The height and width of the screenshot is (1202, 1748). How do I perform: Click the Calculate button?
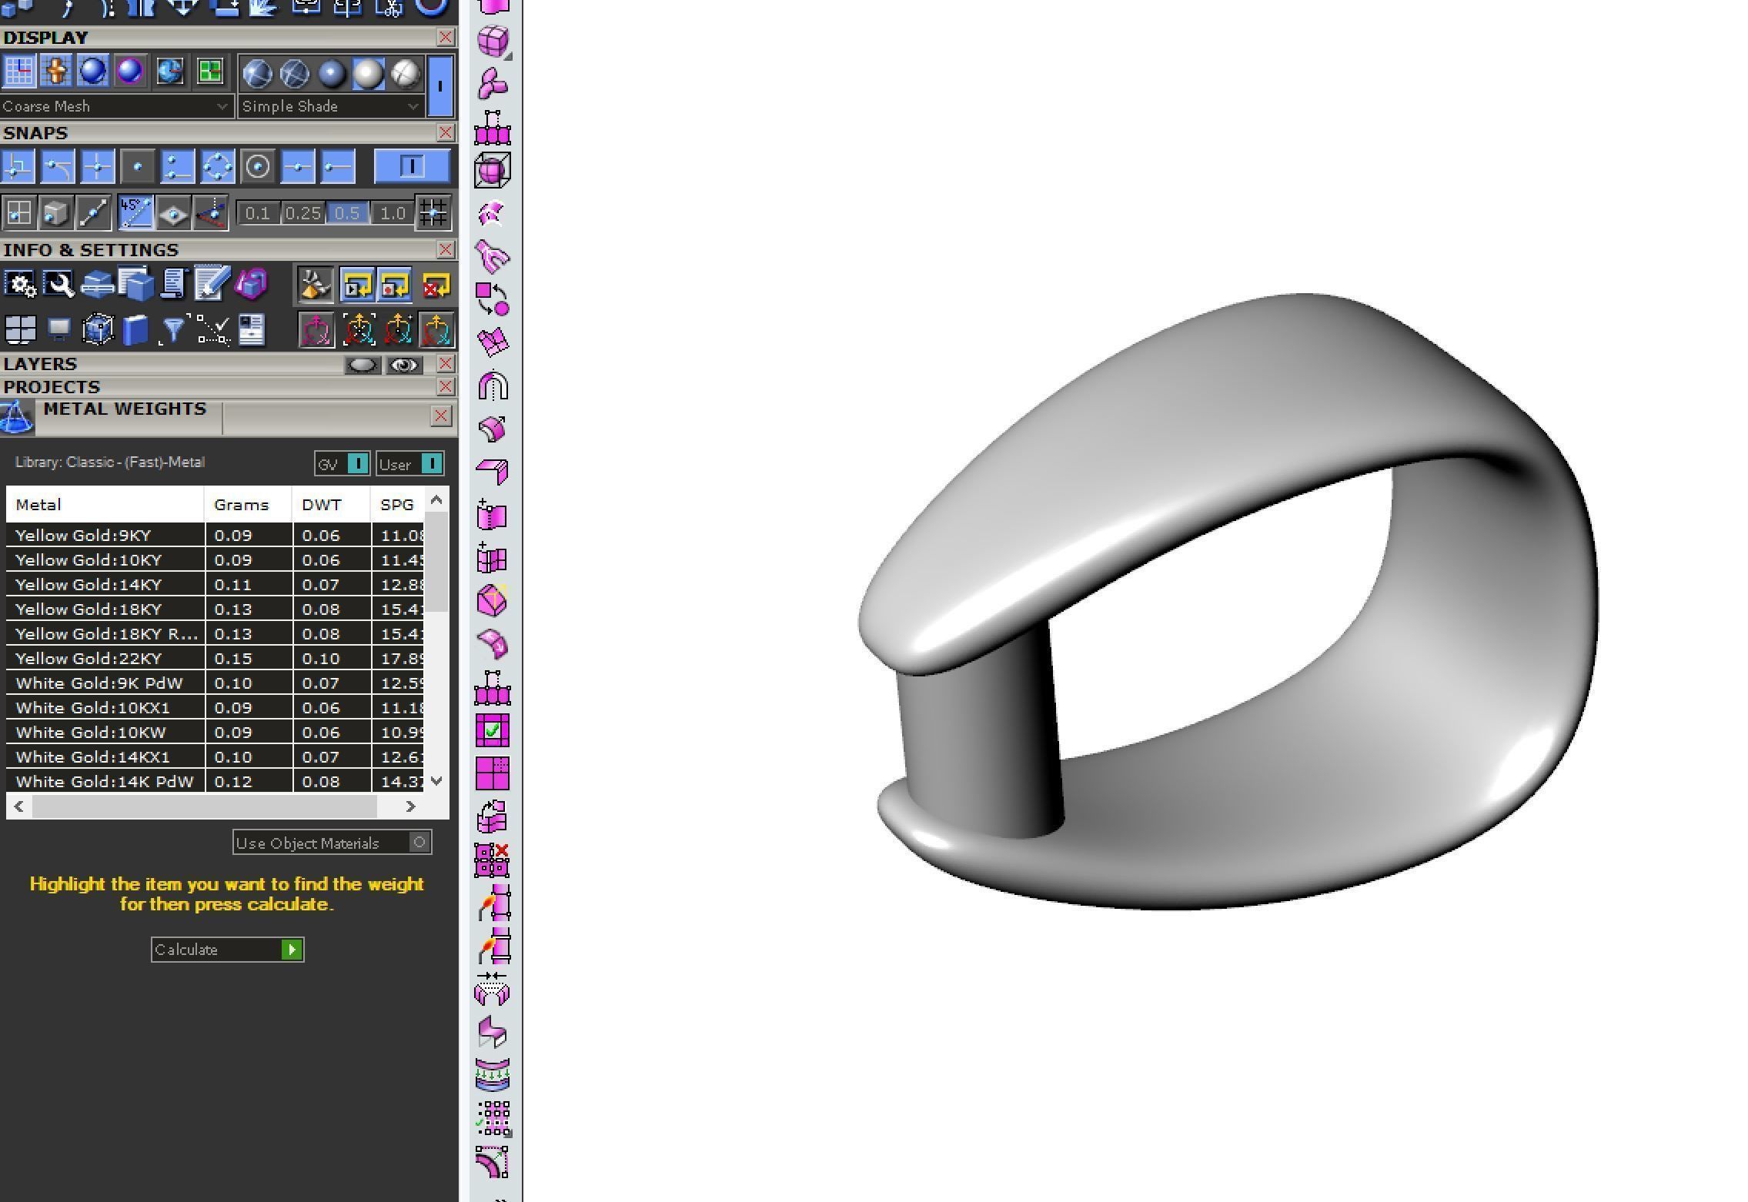coord(228,950)
